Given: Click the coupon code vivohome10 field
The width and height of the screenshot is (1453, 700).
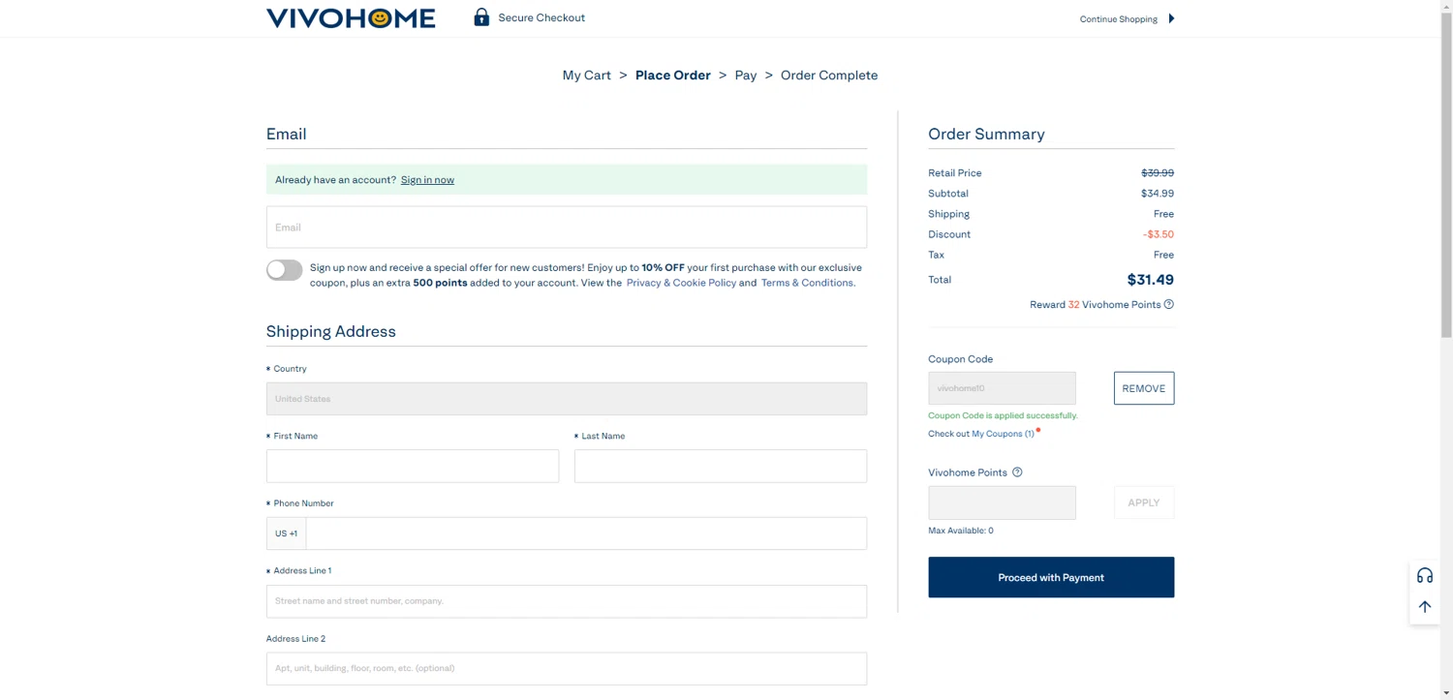Looking at the screenshot, I should tap(1002, 388).
